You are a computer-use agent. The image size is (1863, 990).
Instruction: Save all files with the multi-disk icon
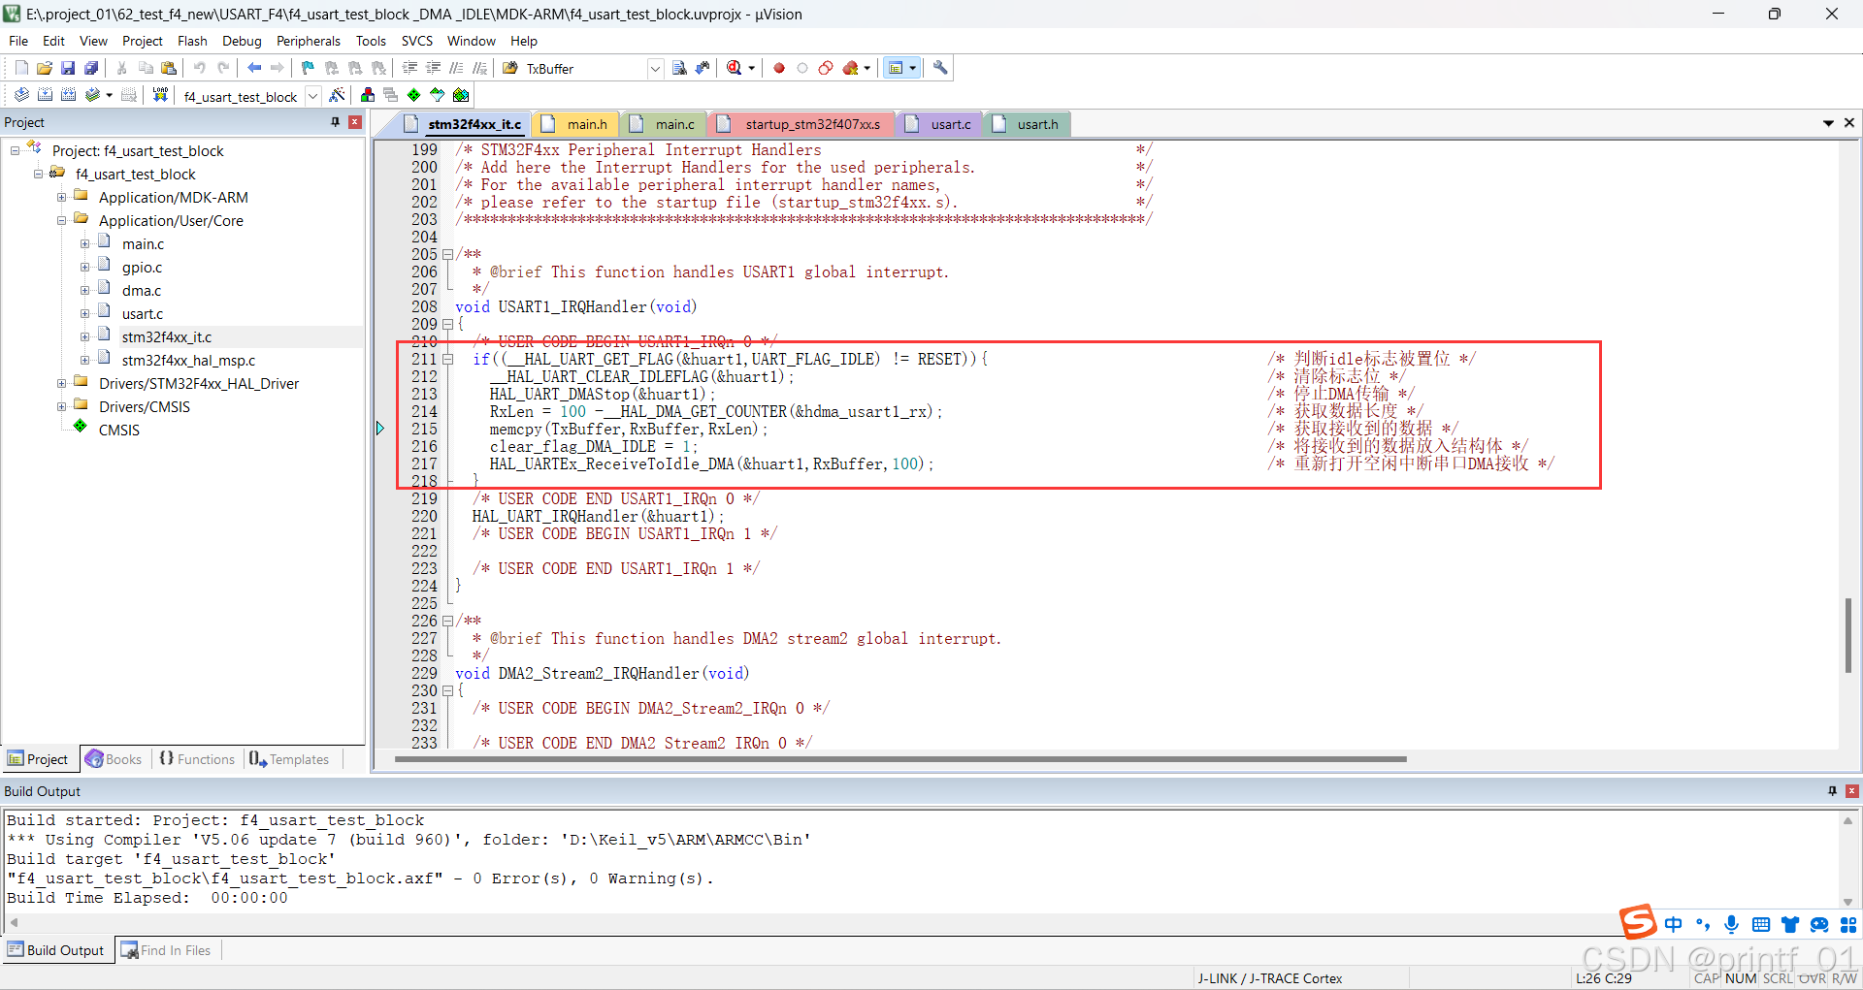pos(91,68)
